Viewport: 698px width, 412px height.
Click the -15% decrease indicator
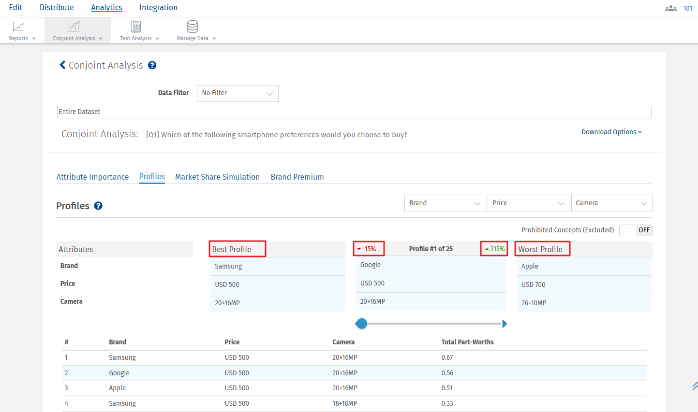click(x=367, y=249)
